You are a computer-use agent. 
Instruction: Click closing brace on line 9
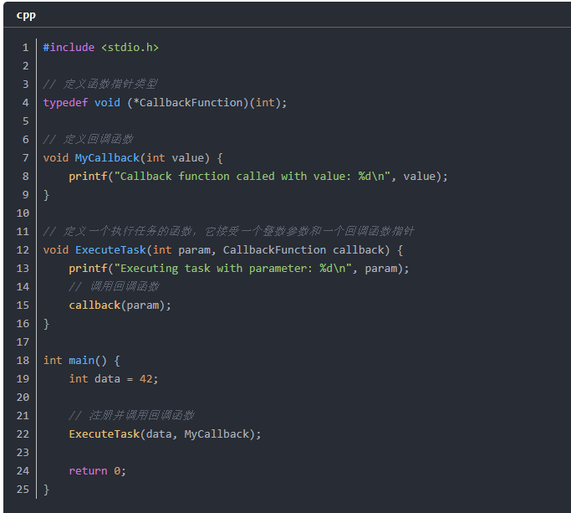tap(46, 195)
